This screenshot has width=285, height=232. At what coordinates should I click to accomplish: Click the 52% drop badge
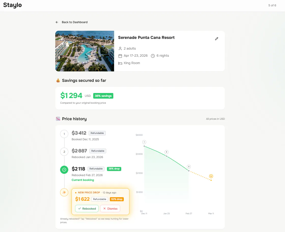[x=117, y=199]
